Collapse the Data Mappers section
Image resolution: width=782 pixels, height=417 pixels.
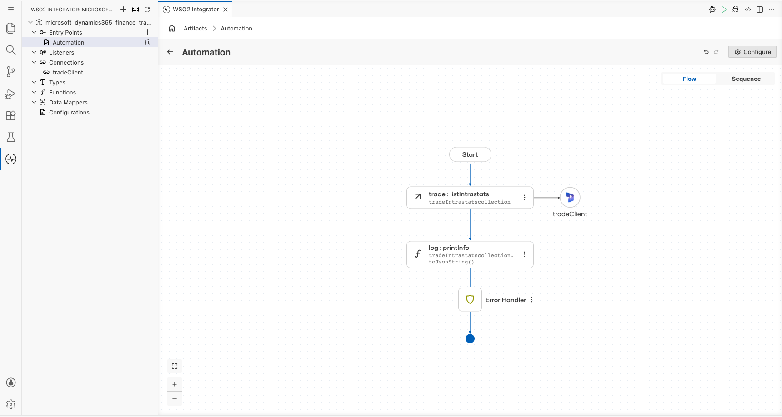(34, 102)
